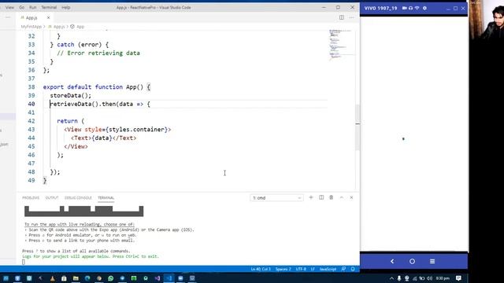Click the wifi icon in VIVO window title
This screenshot has height=283, width=504.
(x=417, y=8)
